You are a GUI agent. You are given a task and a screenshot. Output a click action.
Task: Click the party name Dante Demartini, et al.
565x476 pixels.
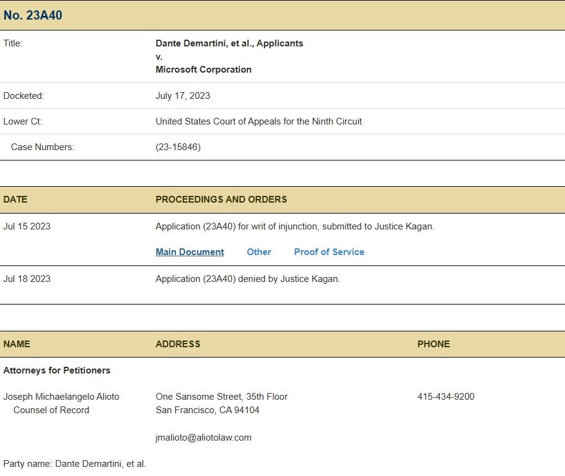coord(75,464)
